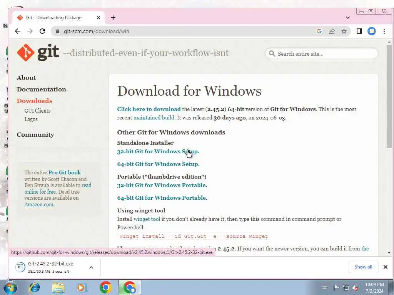Click the scrollbar down arrow
Screen dimensions: 394x295
(389, 253)
